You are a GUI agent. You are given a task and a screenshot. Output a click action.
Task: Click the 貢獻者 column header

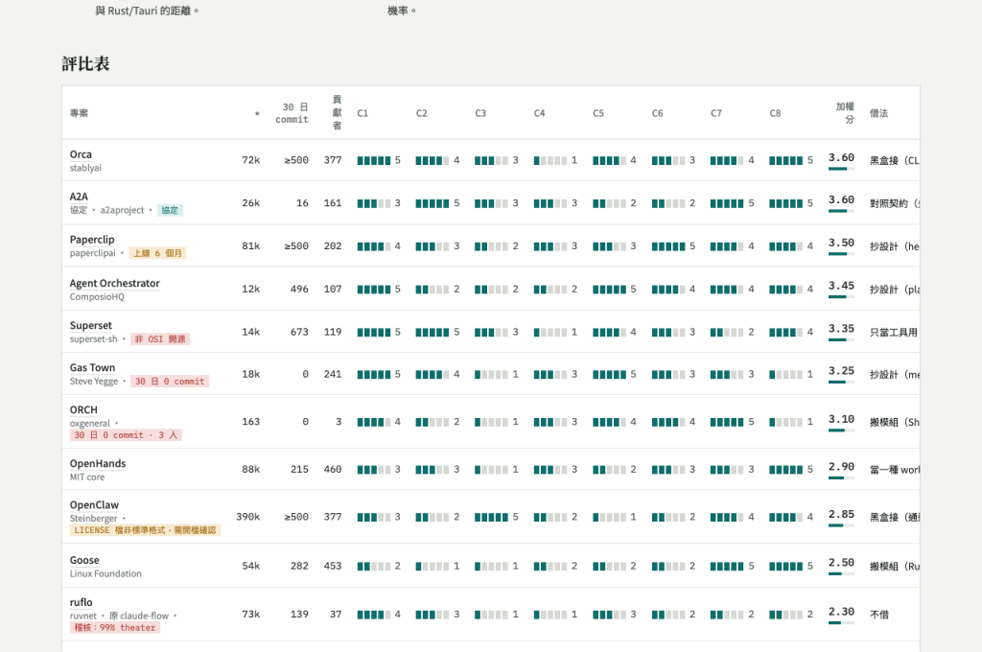337,113
